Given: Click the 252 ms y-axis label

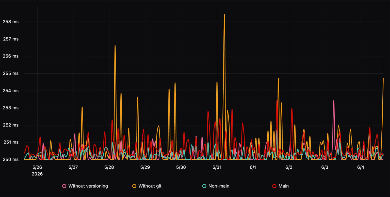Looking at the screenshot, I should pos(11,125).
